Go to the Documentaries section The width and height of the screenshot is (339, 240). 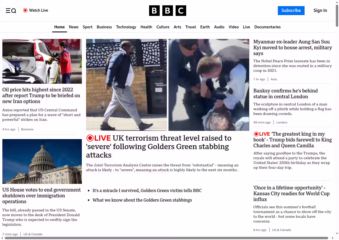[x=267, y=27]
